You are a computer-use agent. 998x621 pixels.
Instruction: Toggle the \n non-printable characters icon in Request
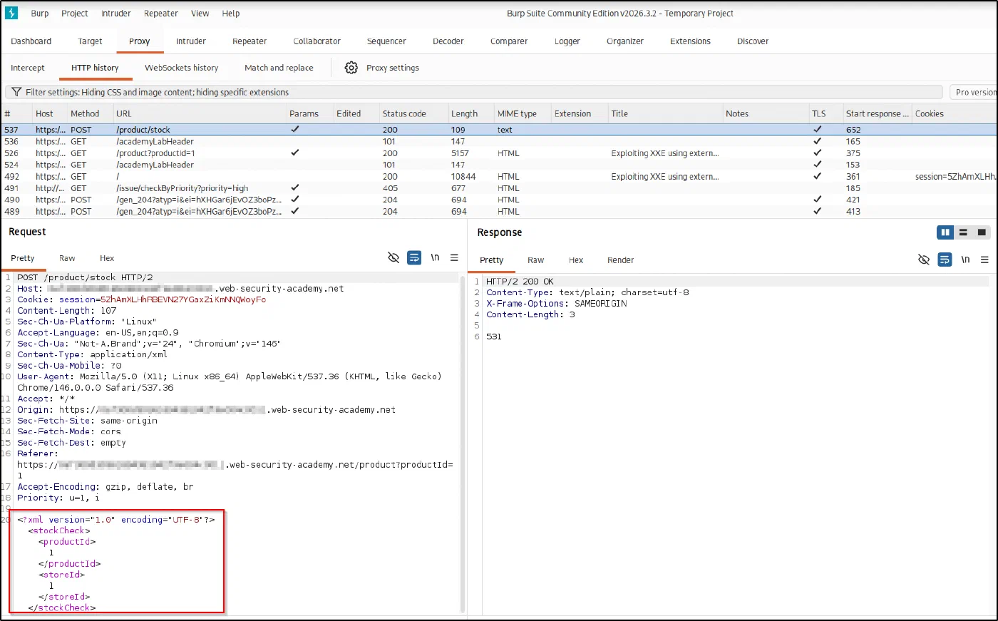435,257
